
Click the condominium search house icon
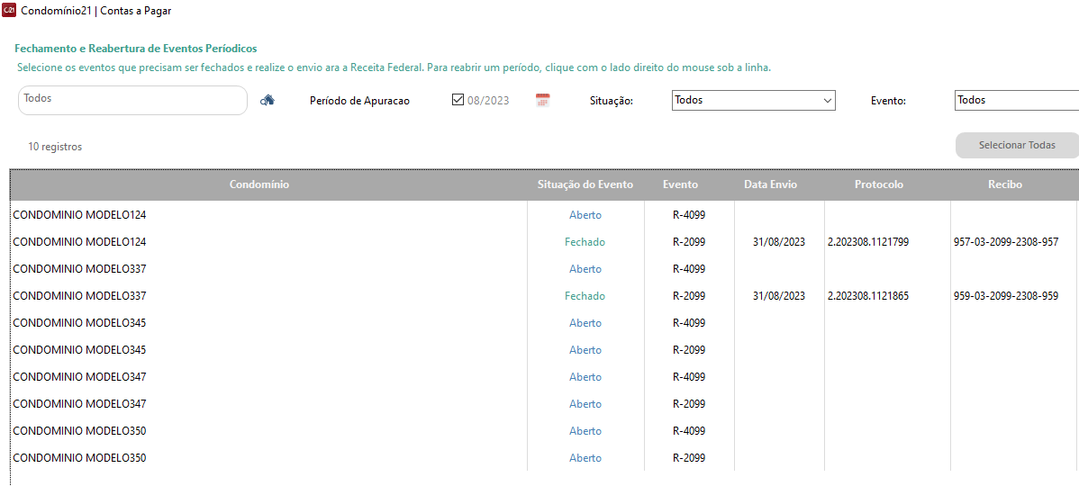(x=267, y=101)
